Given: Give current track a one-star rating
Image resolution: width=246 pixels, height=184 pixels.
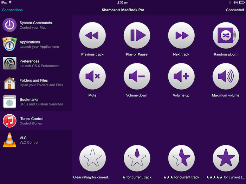Looking at the screenshot, I should [137, 158].
